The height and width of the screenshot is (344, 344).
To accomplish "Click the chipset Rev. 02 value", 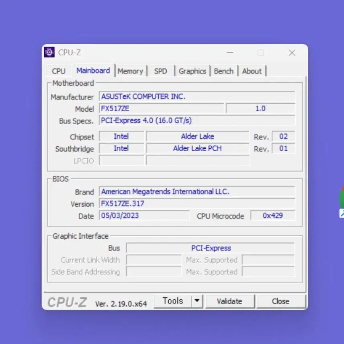I will [x=283, y=136].
